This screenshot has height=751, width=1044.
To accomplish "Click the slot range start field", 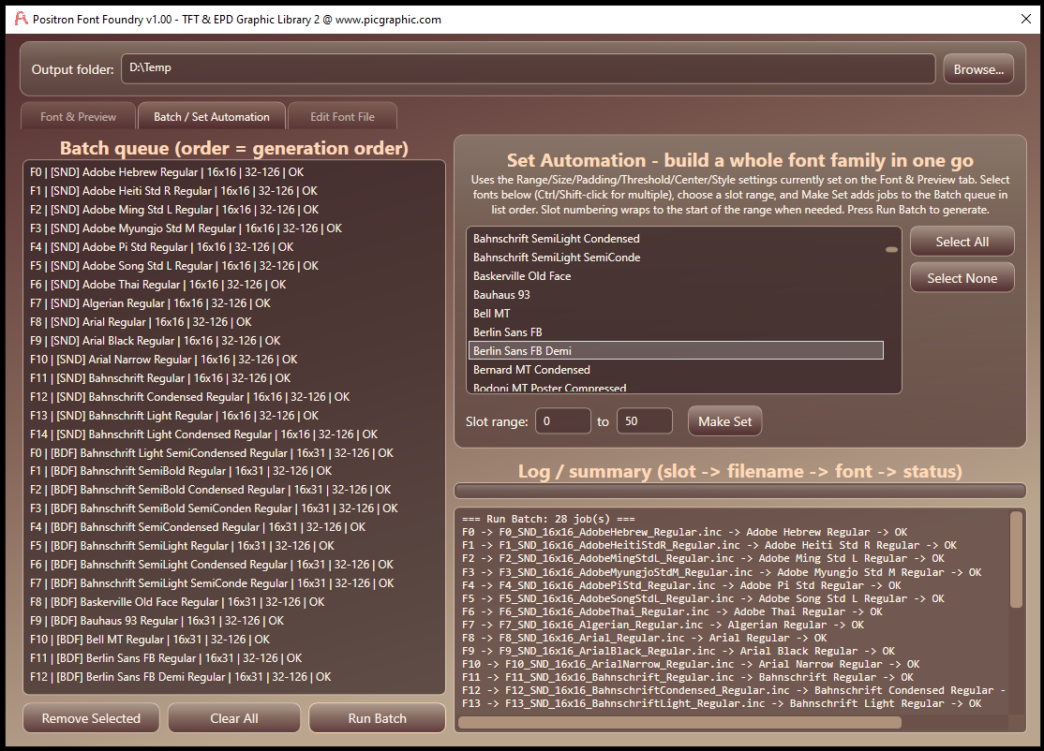I will [562, 421].
